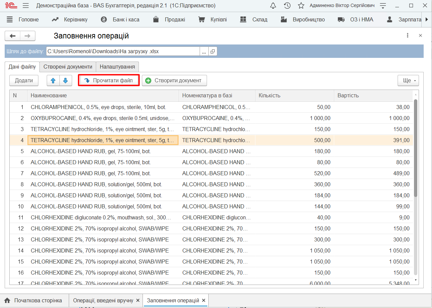
Task: Click quantity 144,00 cell
Action: 294,206
